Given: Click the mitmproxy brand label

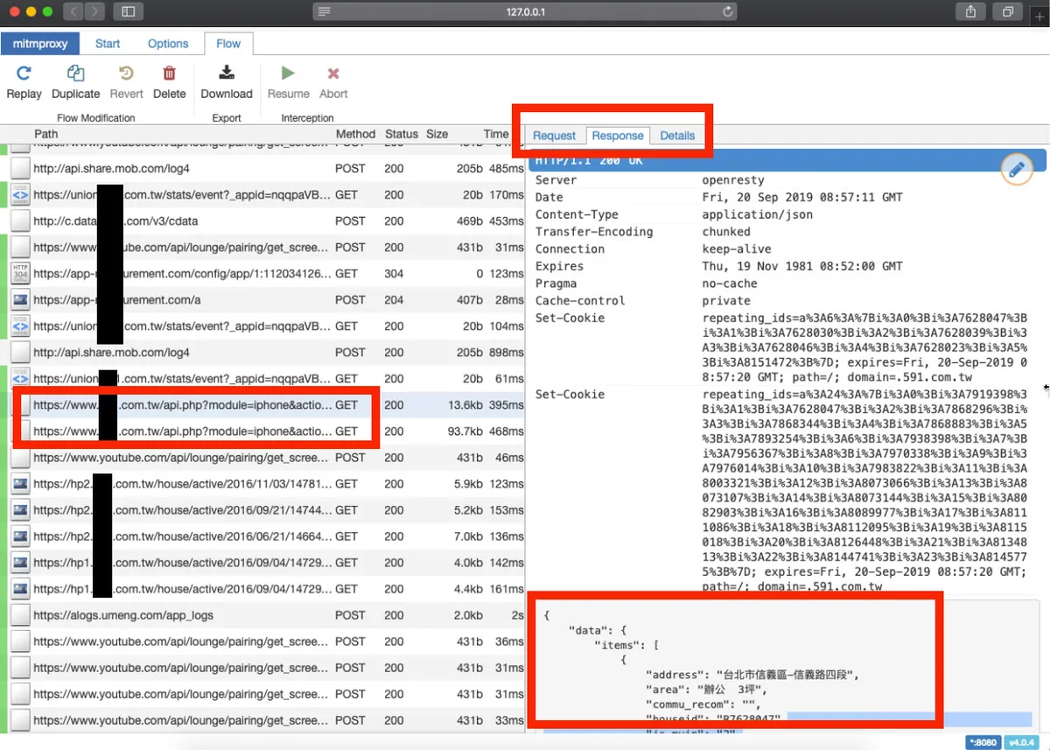Looking at the screenshot, I should coord(40,43).
